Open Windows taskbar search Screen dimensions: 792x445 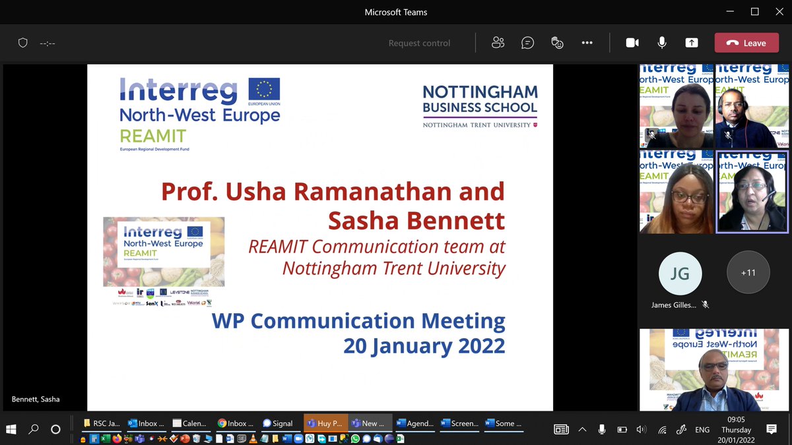tap(34, 429)
